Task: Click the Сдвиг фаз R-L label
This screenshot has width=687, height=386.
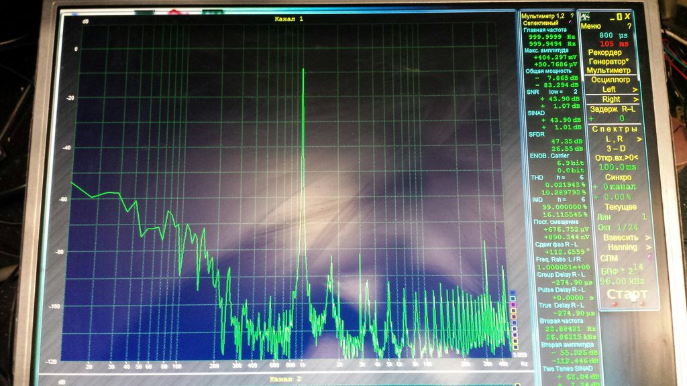Action: pos(556,245)
